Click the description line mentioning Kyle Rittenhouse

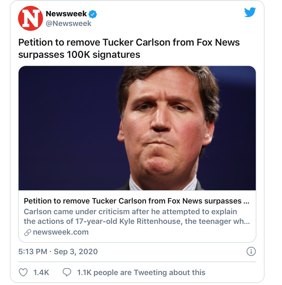click(x=136, y=221)
